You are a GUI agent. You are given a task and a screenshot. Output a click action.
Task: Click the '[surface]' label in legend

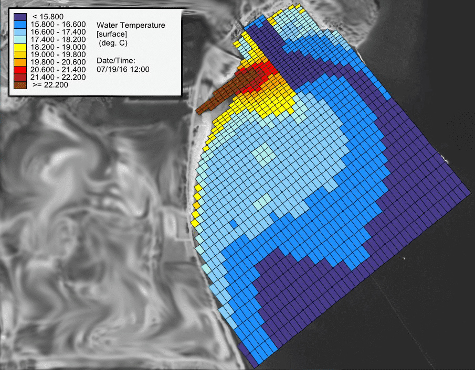coord(112,34)
